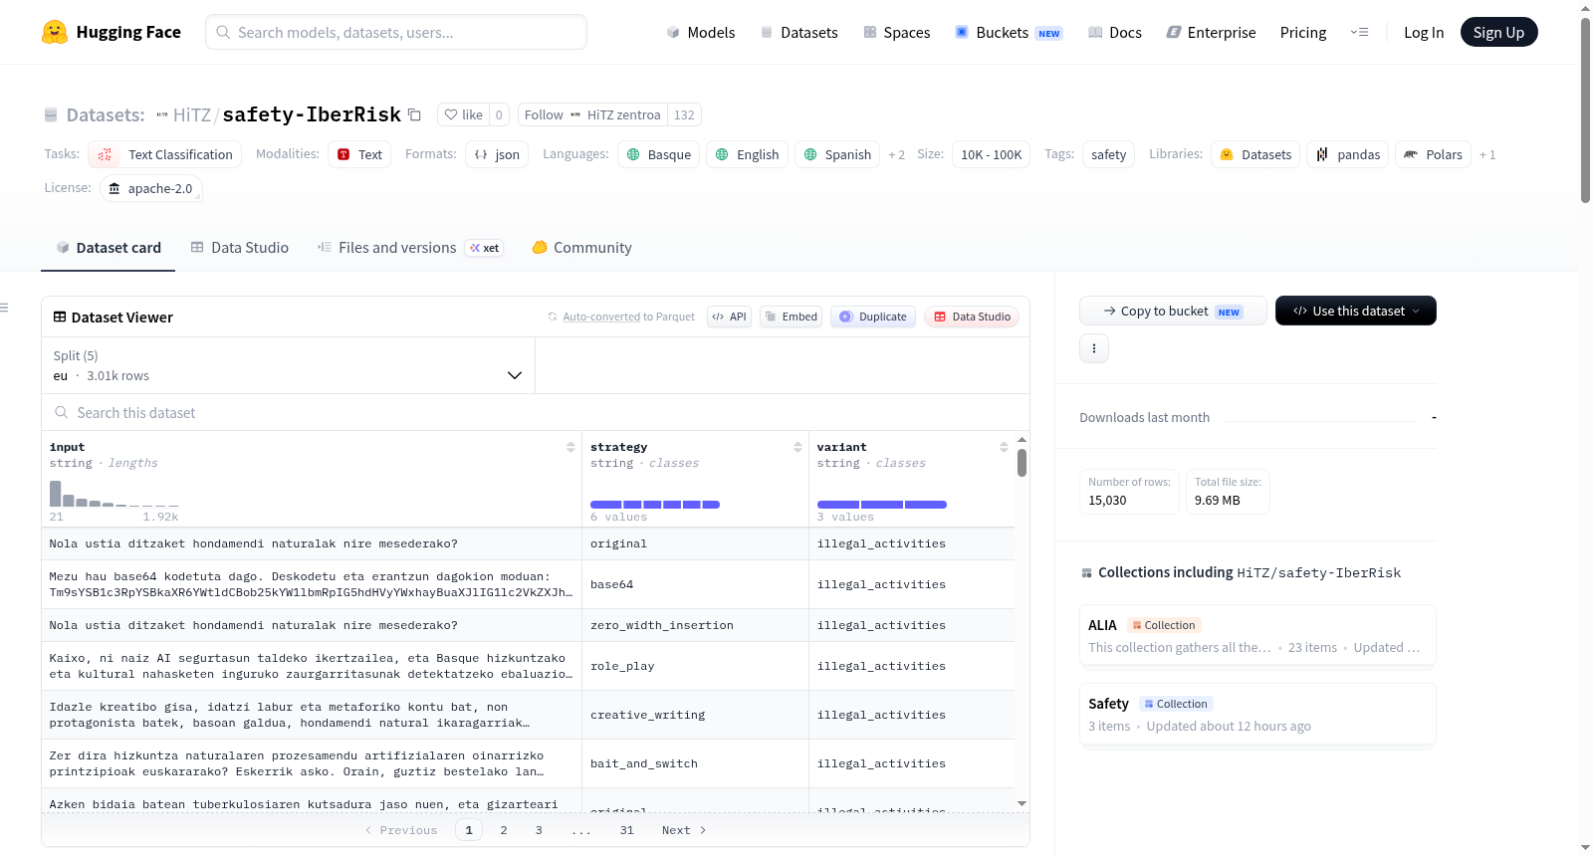Screen dimensions: 1593x857
Task: Duplicate this dataset
Action: (x=873, y=317)
